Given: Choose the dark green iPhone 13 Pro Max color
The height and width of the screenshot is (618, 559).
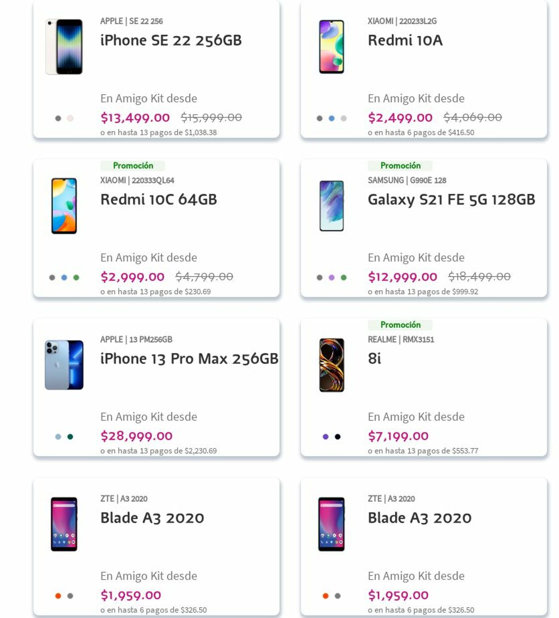Looking at the screenshot, I should pyautogui.click(x=70, y=437).
